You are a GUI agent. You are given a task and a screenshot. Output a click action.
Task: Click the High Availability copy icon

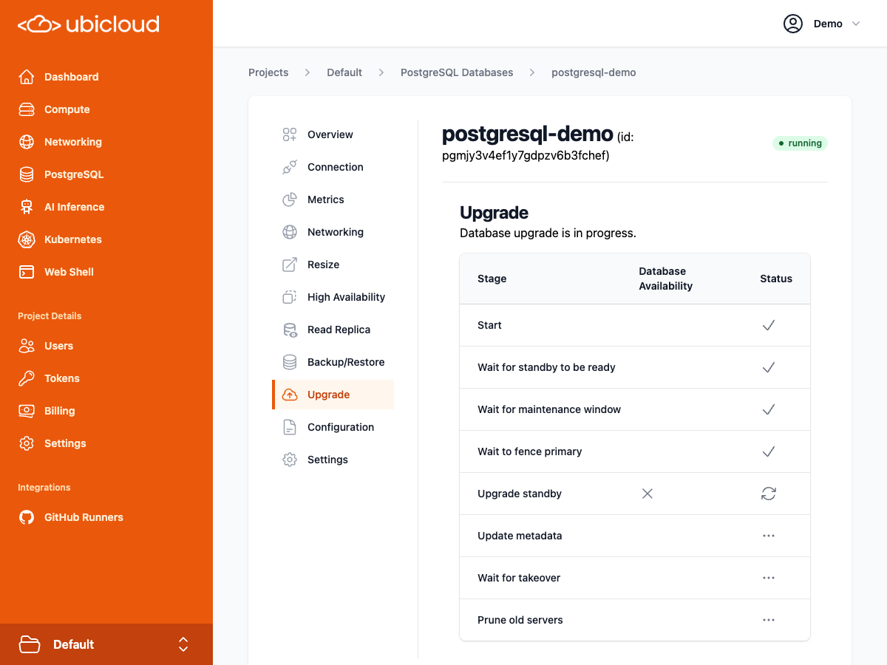click(290, 297)
